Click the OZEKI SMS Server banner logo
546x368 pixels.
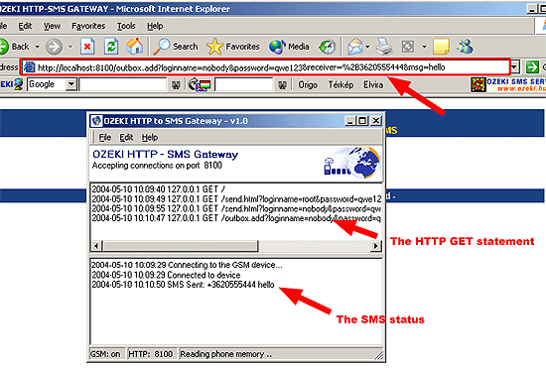[508, 85]
